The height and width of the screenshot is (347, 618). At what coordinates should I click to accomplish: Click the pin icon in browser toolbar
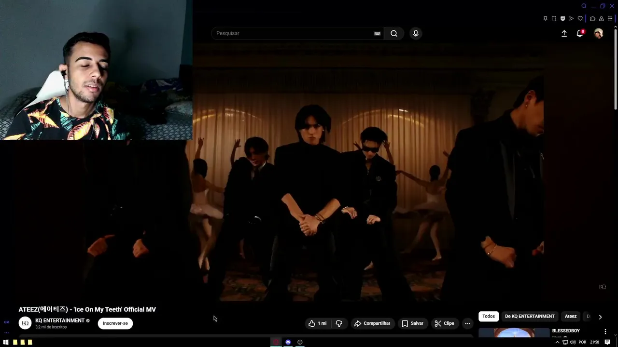(x=545, y=18)
